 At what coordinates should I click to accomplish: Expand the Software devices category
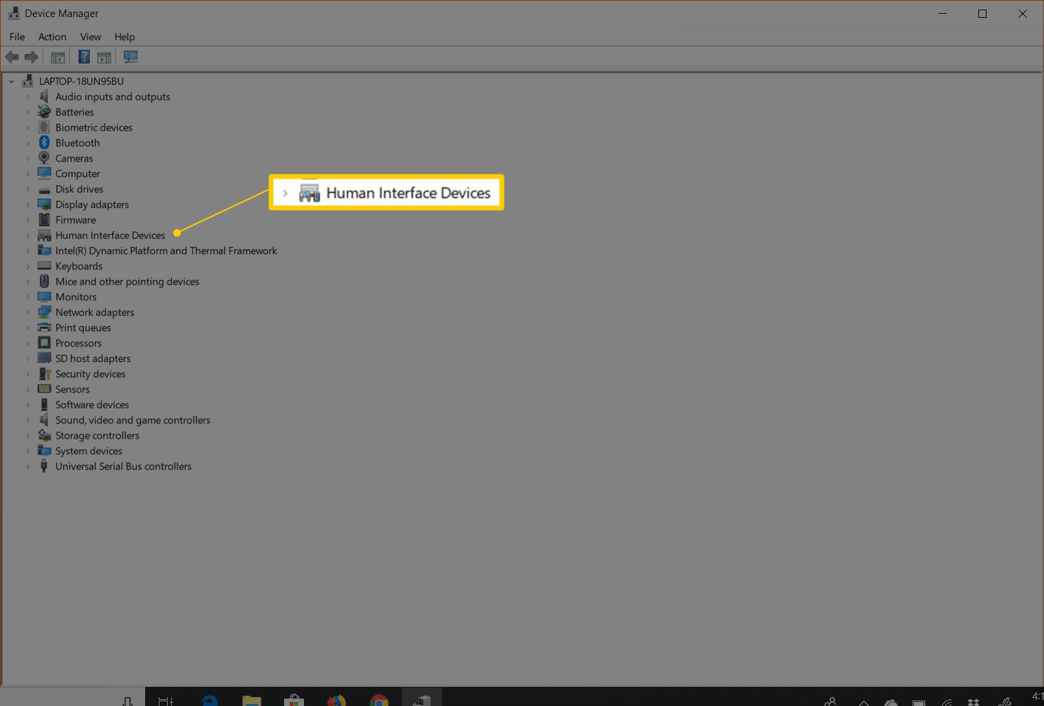(x=28, y=404)
